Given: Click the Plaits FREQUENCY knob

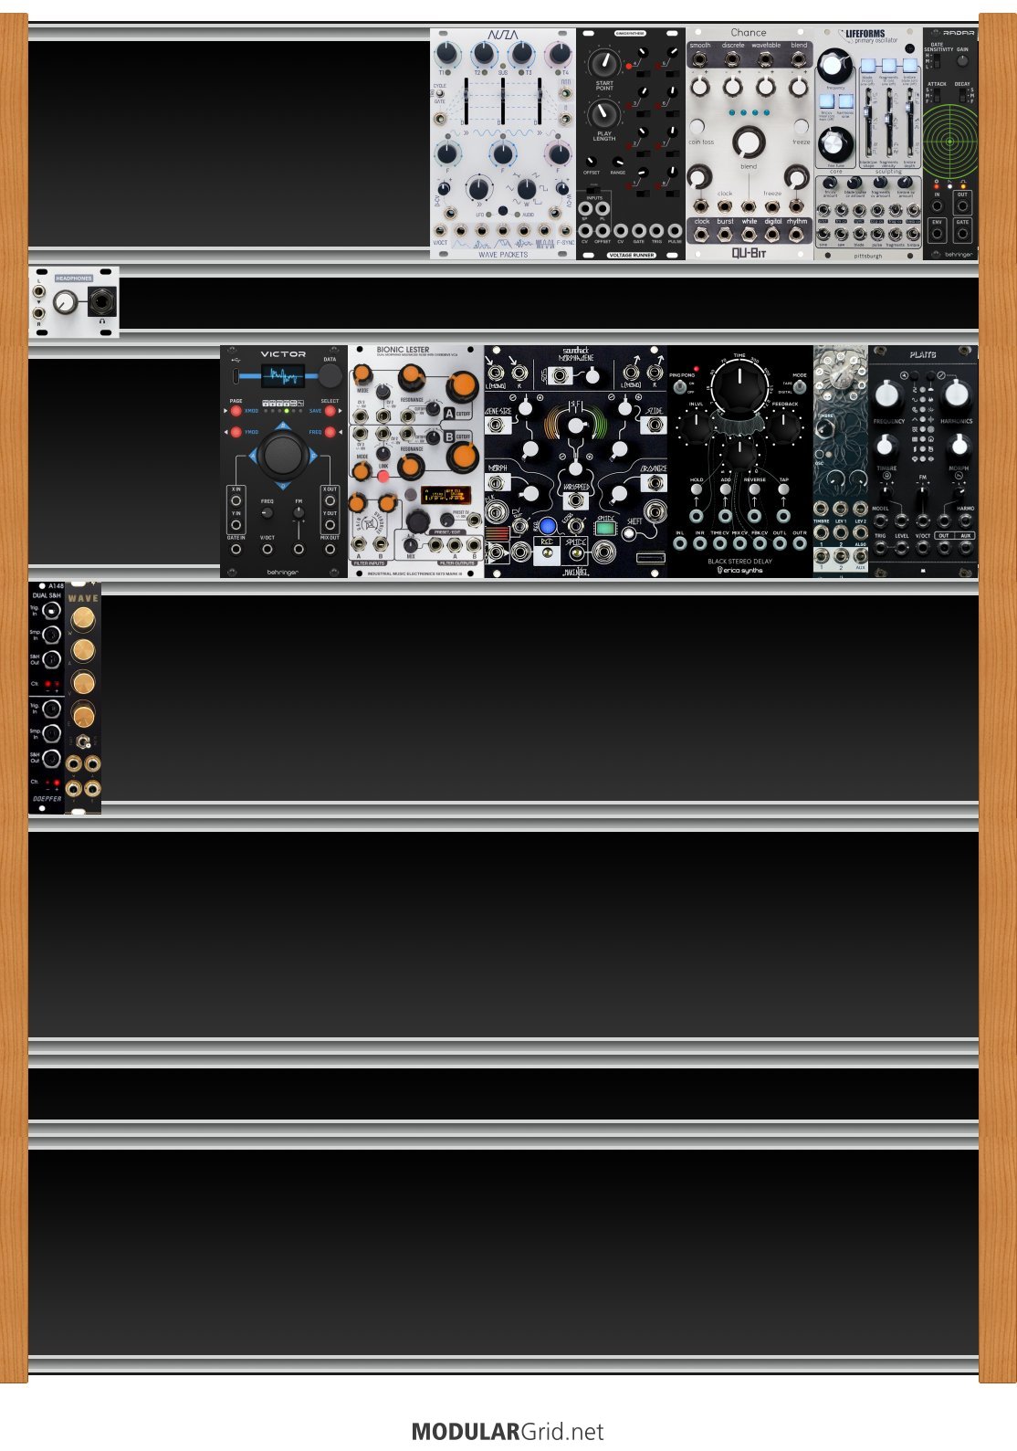Looking at the screenshot, I should click(888, 395).
